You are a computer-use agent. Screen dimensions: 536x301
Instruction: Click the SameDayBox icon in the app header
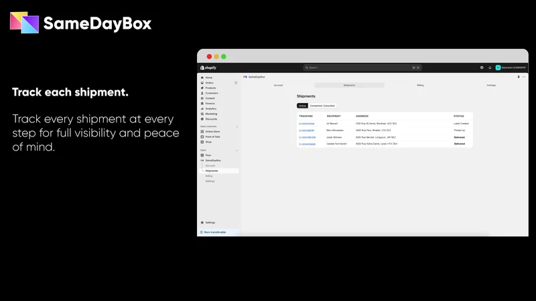point(245,77)
